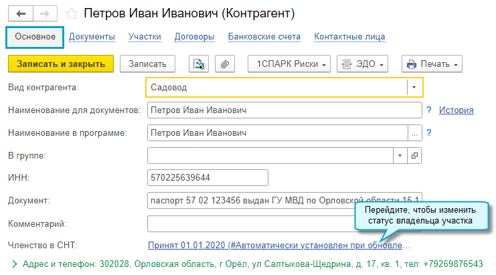
Task: Click into the ИНН input field
Action: point(206,177)
